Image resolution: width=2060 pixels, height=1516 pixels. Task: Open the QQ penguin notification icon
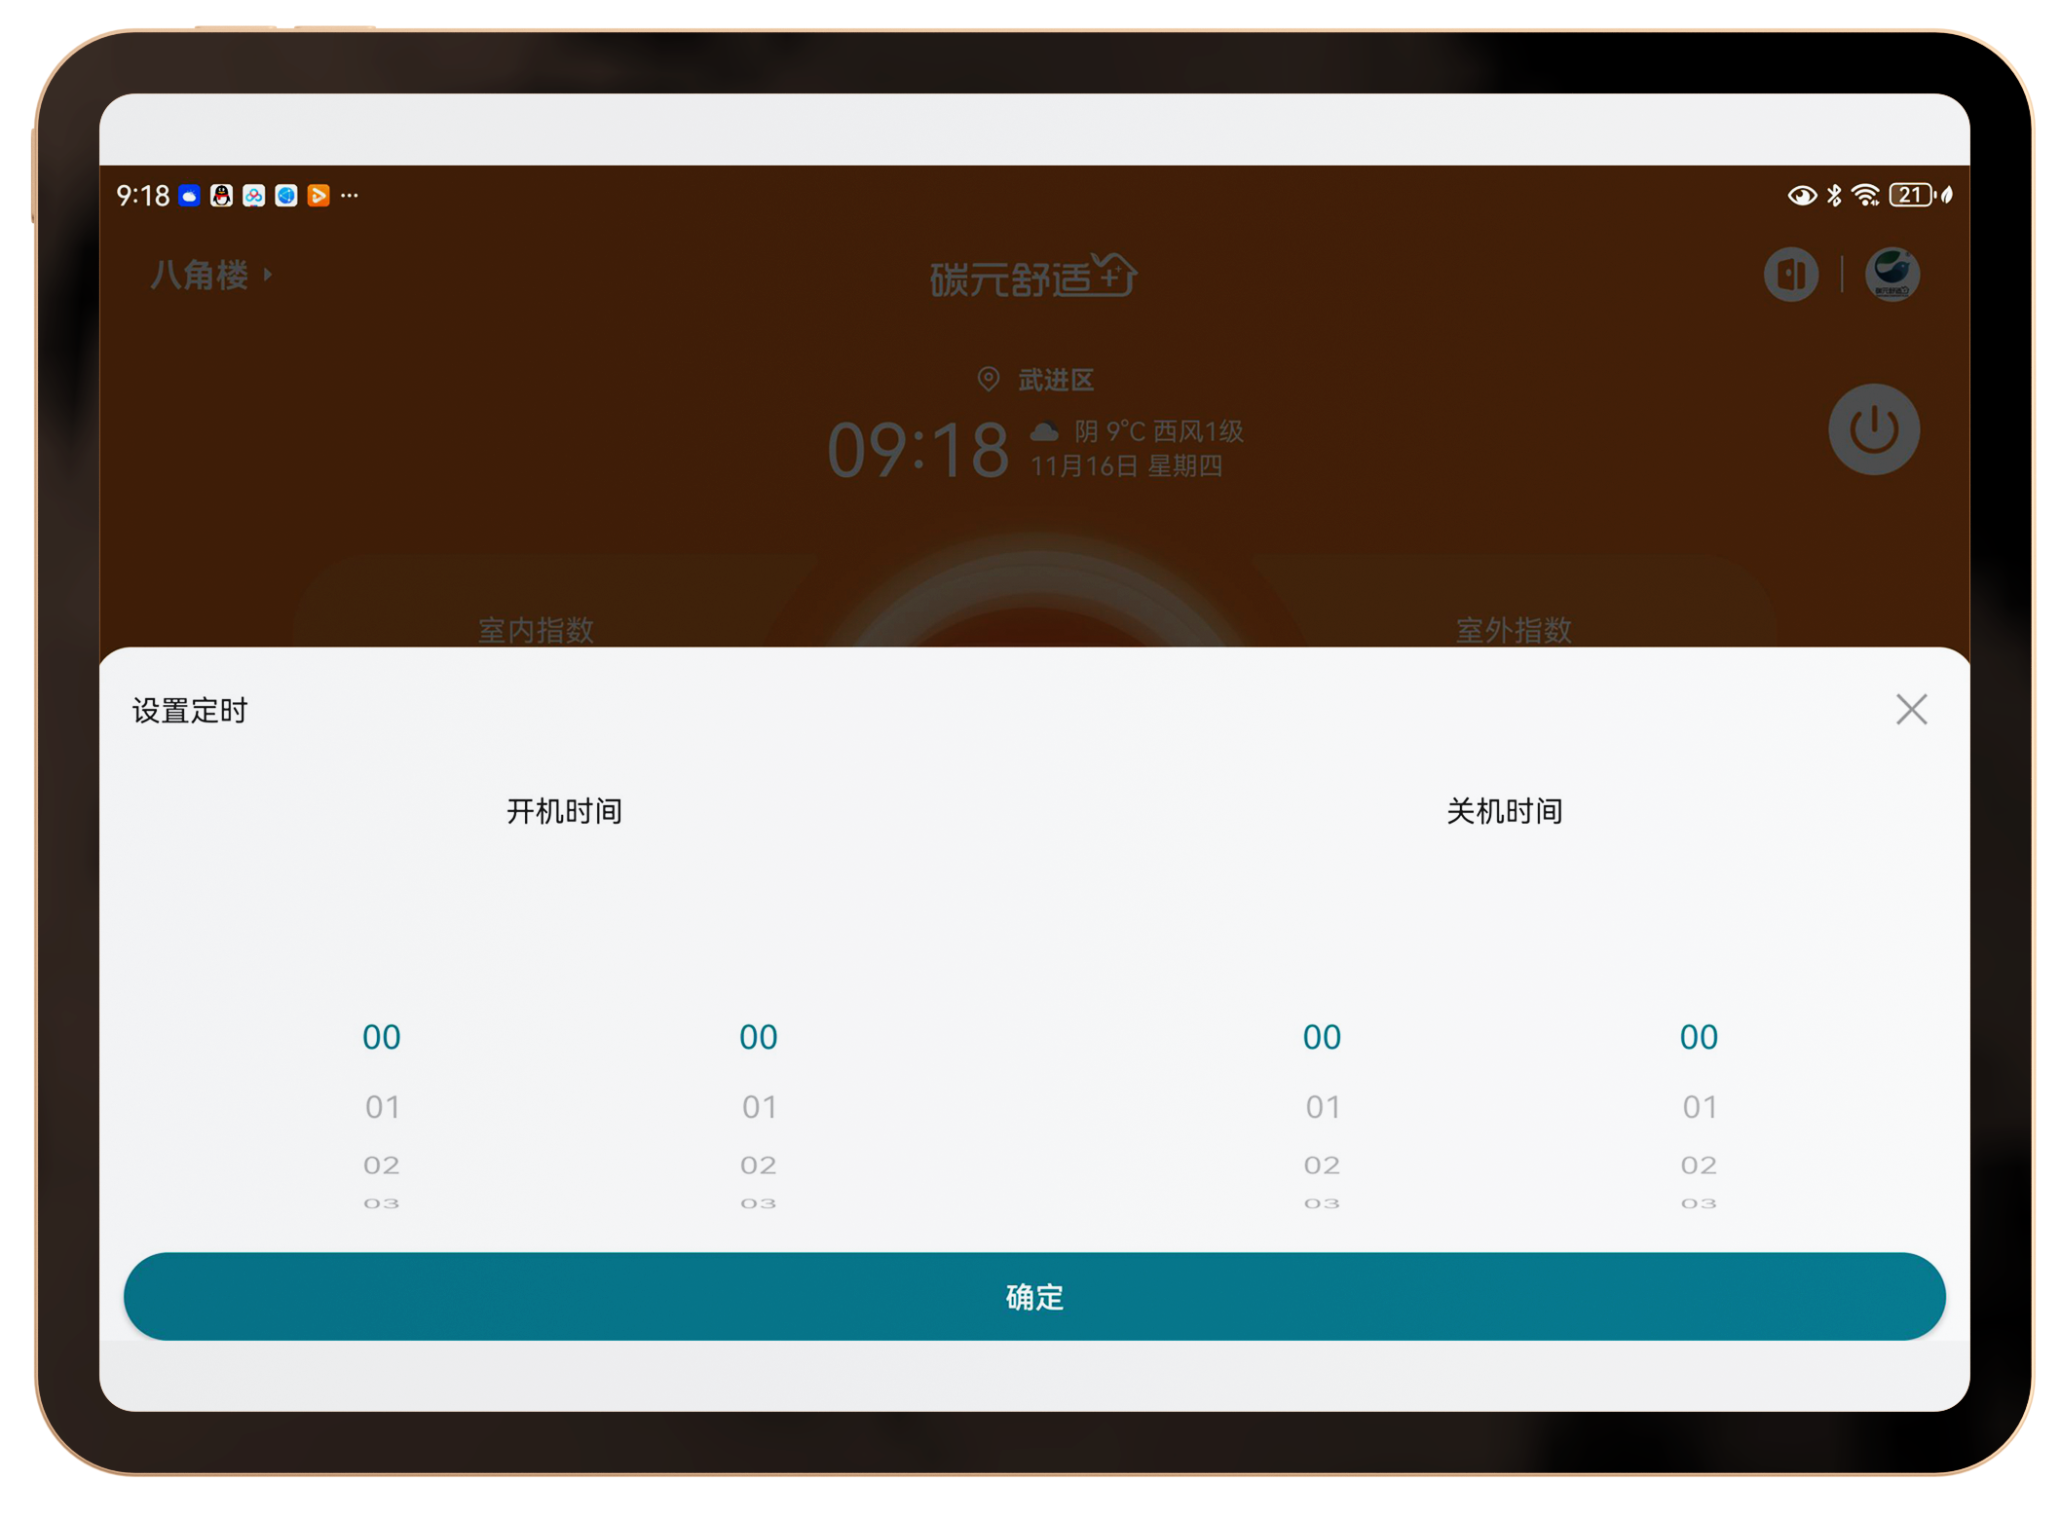coord(222,196)
